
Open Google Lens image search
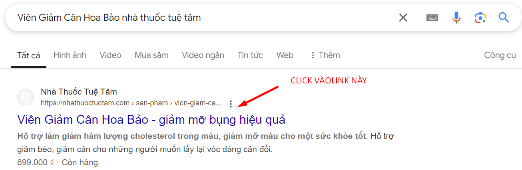[x=480, y=18]
